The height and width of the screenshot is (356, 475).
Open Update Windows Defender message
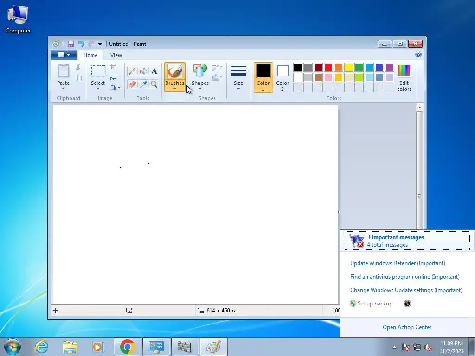398,263
